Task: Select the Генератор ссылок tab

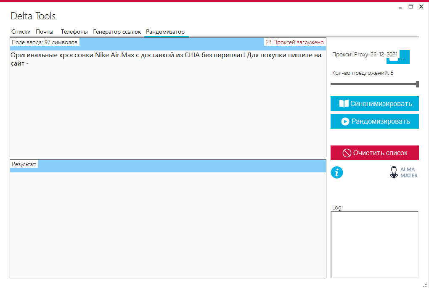Action: click(x=117, y=32)
